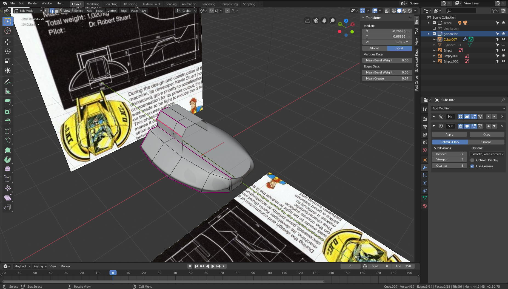Choose the Extrude Region tool
This screenshot has width=508, height=289.
click(8, 102)
